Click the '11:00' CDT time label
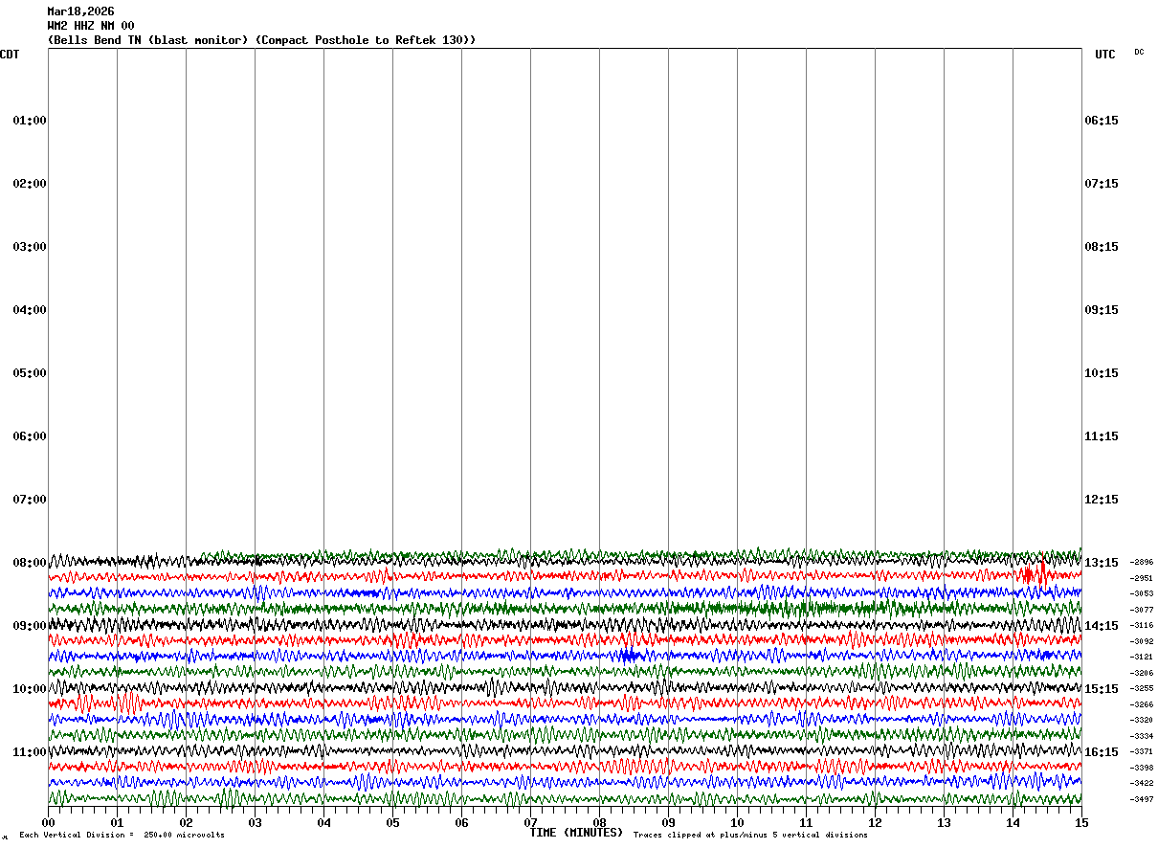1158x848 pixels. pos(30,752)
